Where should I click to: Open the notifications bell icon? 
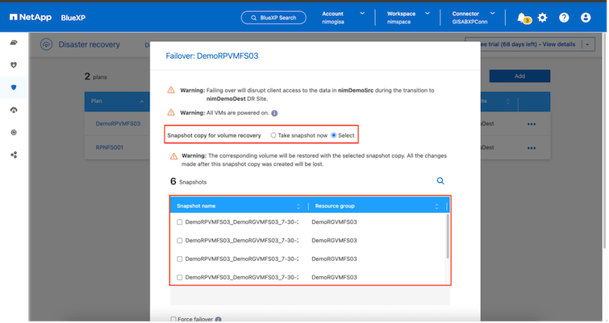point(522,18)
